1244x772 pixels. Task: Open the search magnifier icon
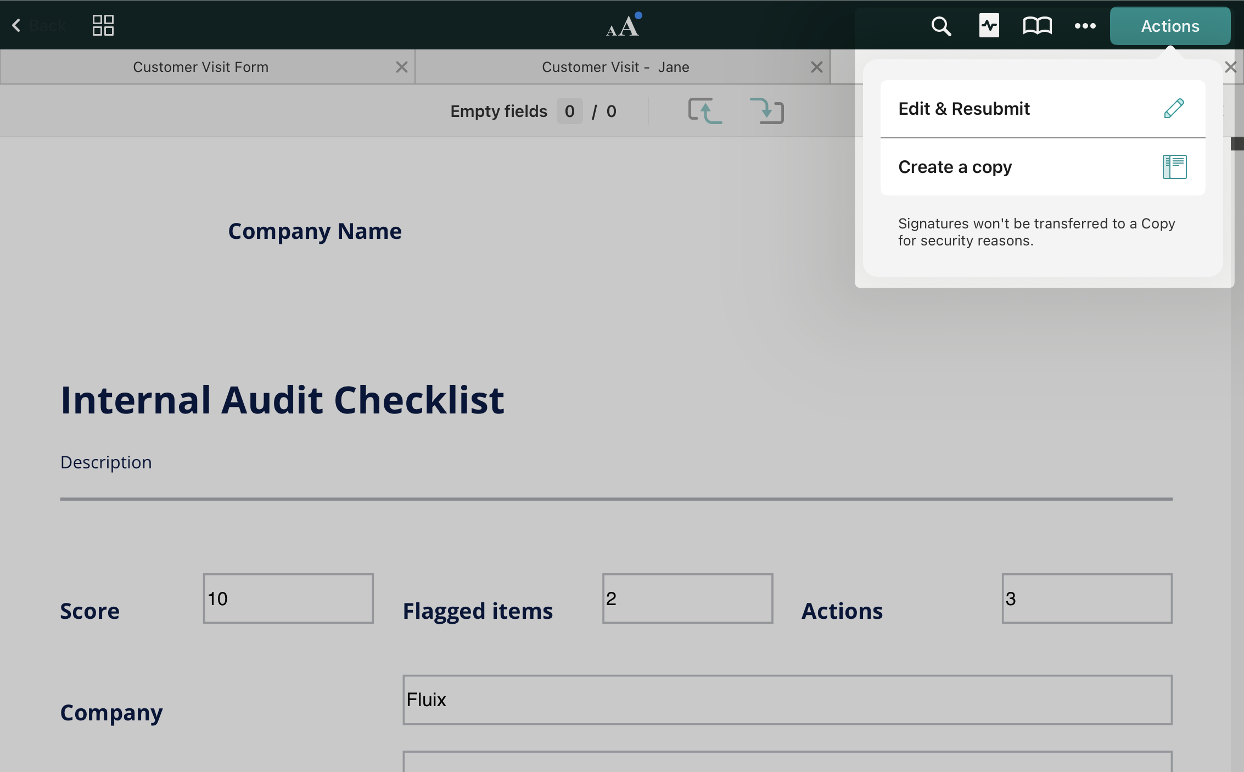click(x=941, y=26)
